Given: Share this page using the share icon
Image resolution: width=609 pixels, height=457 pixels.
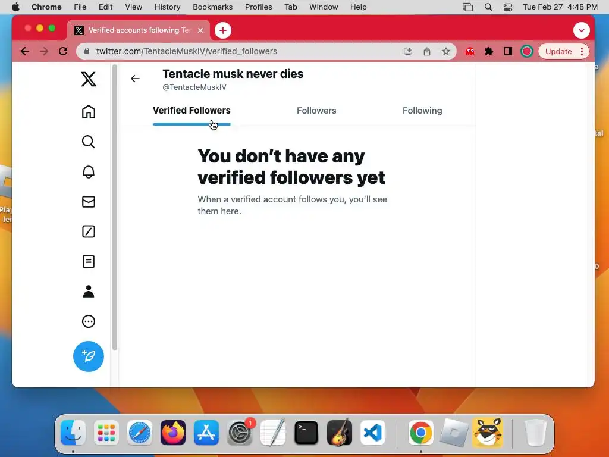Looking at the screenshot, I should point(427,51).
